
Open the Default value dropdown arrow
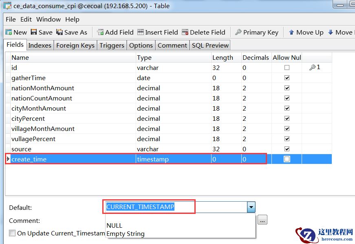click(x=251, y=207)
